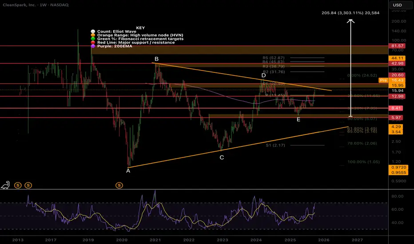Click the 20.60 red price label
The width and height of the screenshot is (414, 244).
397,75
